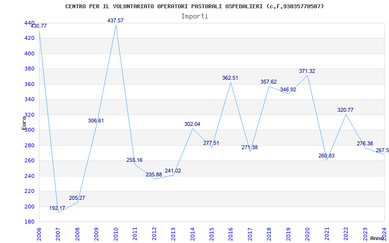Click the y-axis value 320
This screenshot has width=389, height=243.
(29, 115)
